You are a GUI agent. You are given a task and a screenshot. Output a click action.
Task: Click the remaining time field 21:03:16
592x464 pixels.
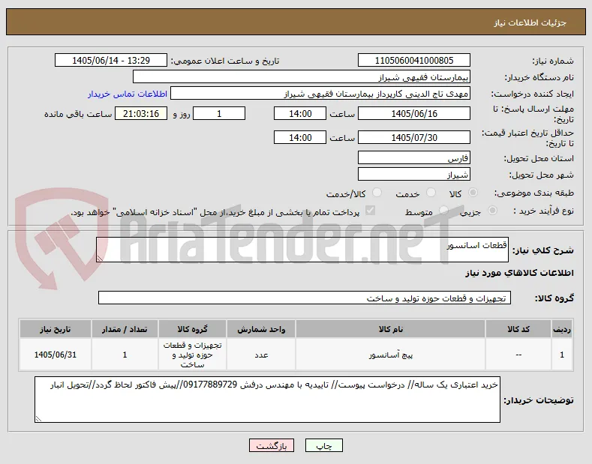pyautogui.click(x=141, y=113)
